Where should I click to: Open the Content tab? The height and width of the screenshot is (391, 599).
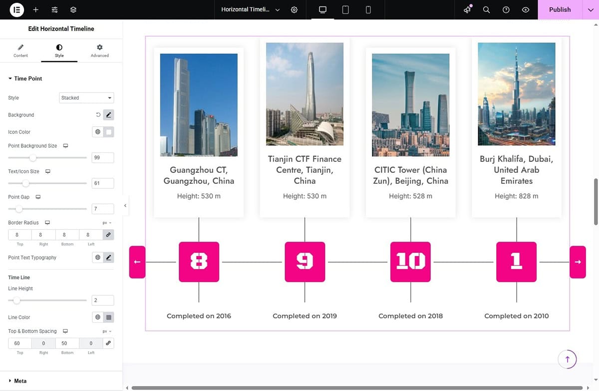click(x=20, y=50)
